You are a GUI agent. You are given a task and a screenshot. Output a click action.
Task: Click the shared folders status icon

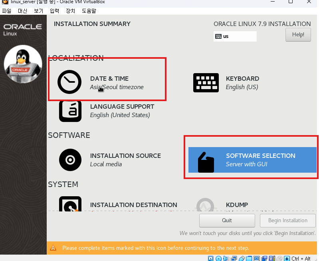coord(249,258)
